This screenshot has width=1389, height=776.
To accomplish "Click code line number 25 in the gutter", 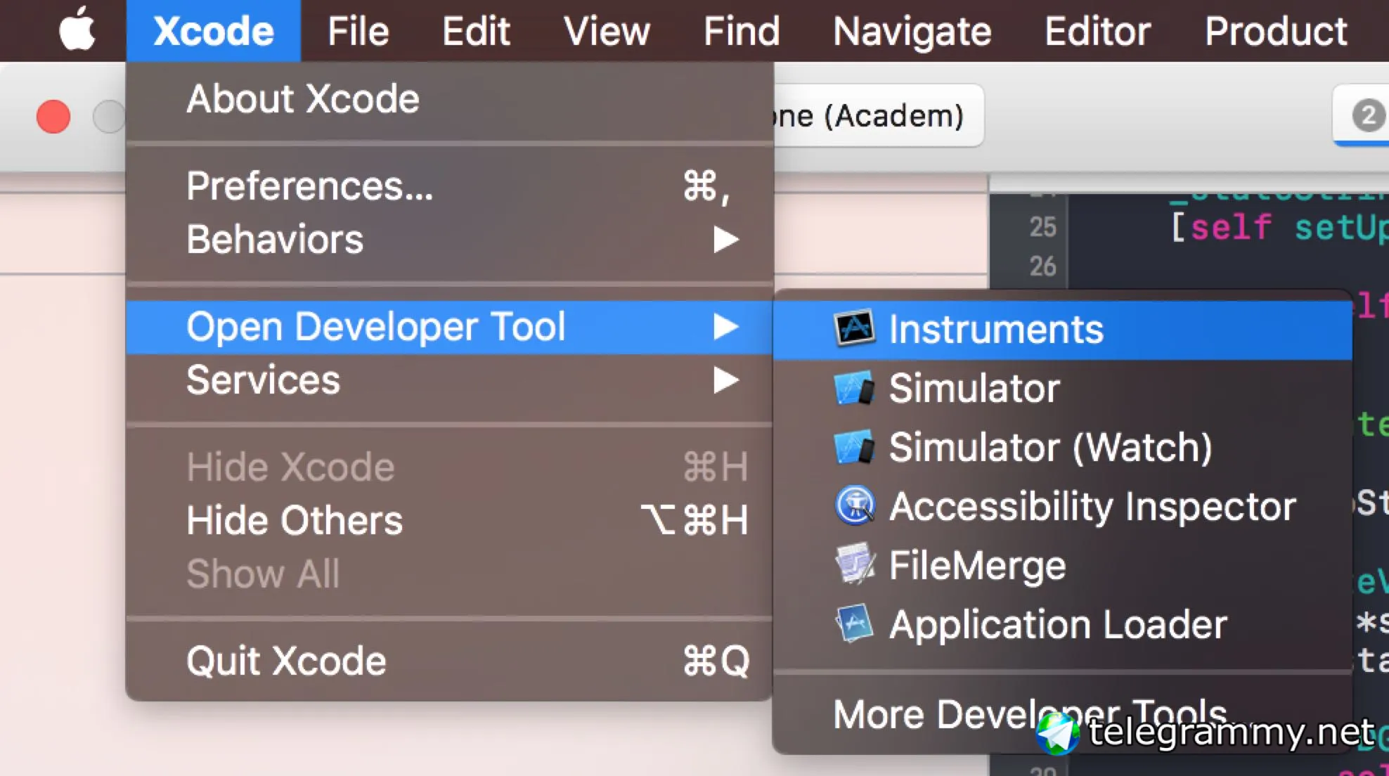I will tap(1042, 227).
